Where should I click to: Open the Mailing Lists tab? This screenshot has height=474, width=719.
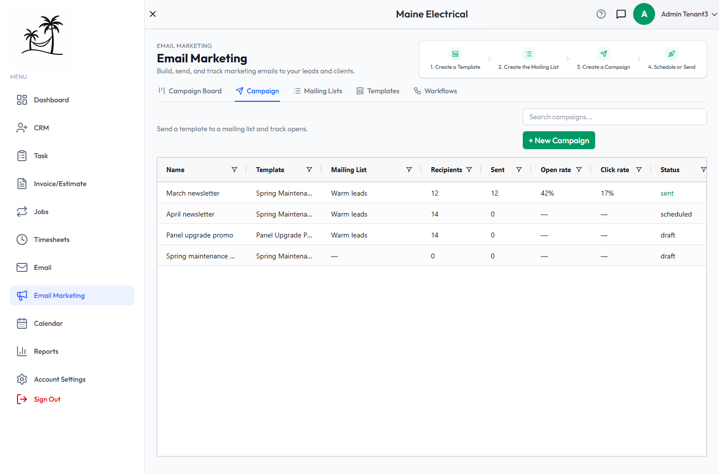tap(318, 91)
